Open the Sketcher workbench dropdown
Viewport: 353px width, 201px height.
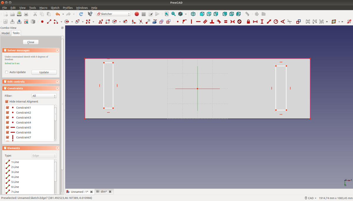coord(113,14)
